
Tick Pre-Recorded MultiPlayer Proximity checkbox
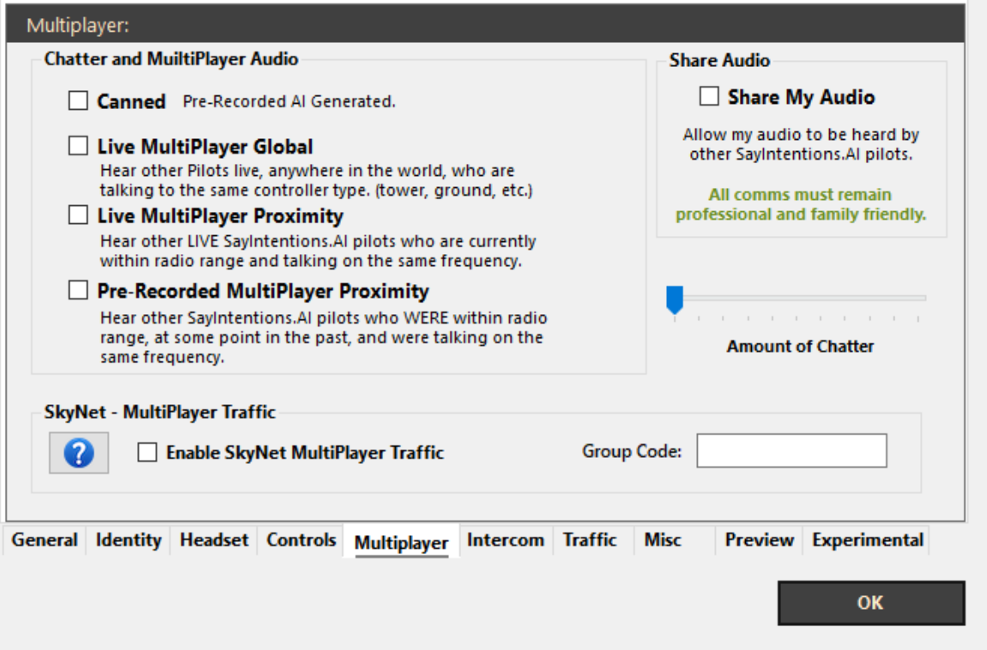click(x=78, y=290)
